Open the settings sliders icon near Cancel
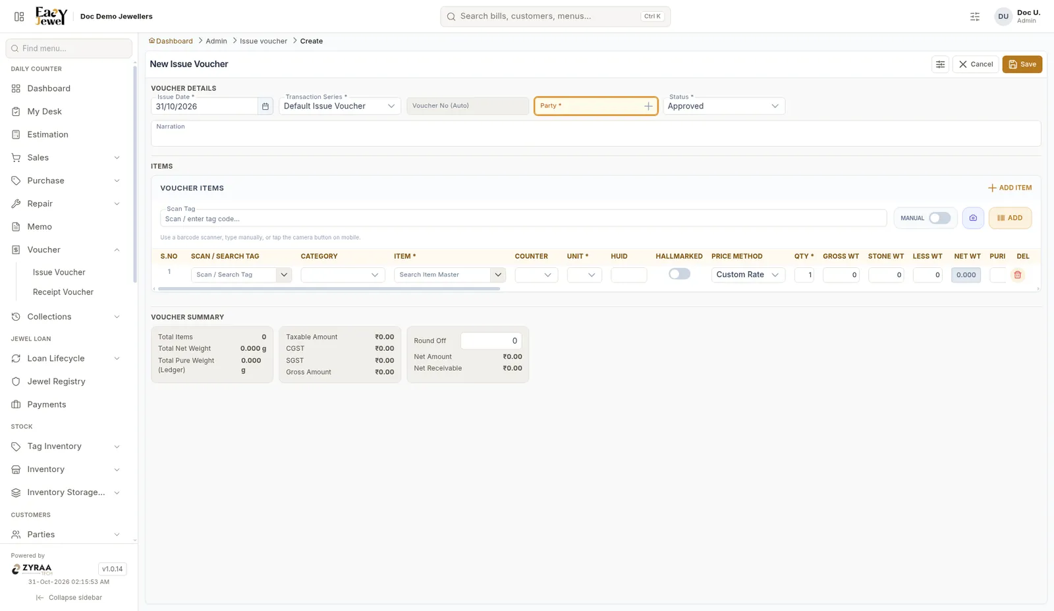Image resolution: width=1054 pixels, height=611 pixels. [x=940, y=65]
